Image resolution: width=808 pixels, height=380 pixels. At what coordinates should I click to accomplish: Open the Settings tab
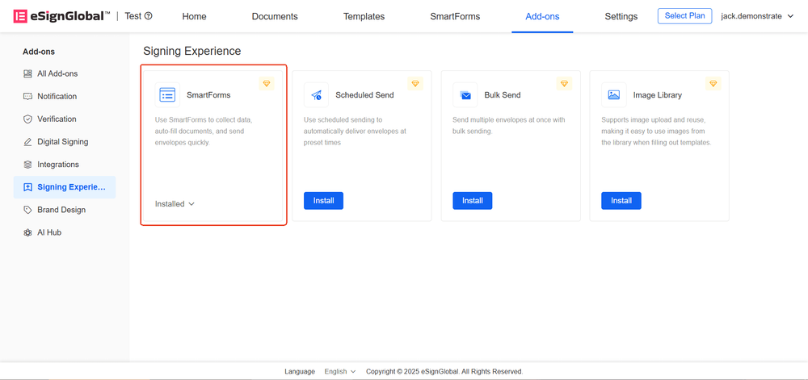(x=621, y=16)
